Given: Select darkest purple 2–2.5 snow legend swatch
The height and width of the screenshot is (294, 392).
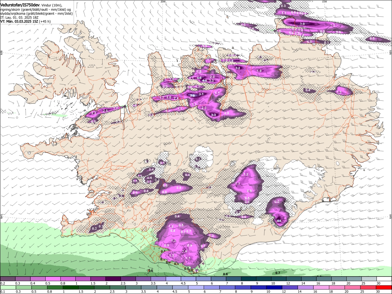Looking at the screenshot, I should coord(113,279).
